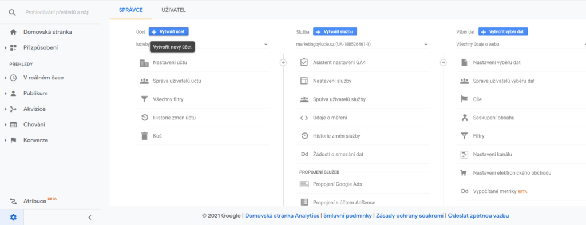Open the Údaje o měření code icon
586x225 pixels.
tap(304, 118)
